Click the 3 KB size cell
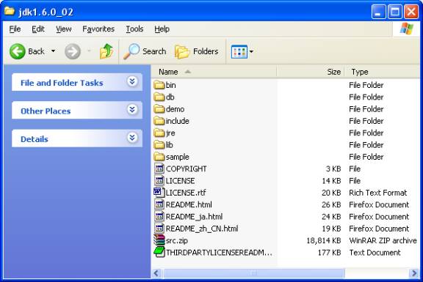The height and width of the screenshot is (282, 423). [x=333, y=168]
